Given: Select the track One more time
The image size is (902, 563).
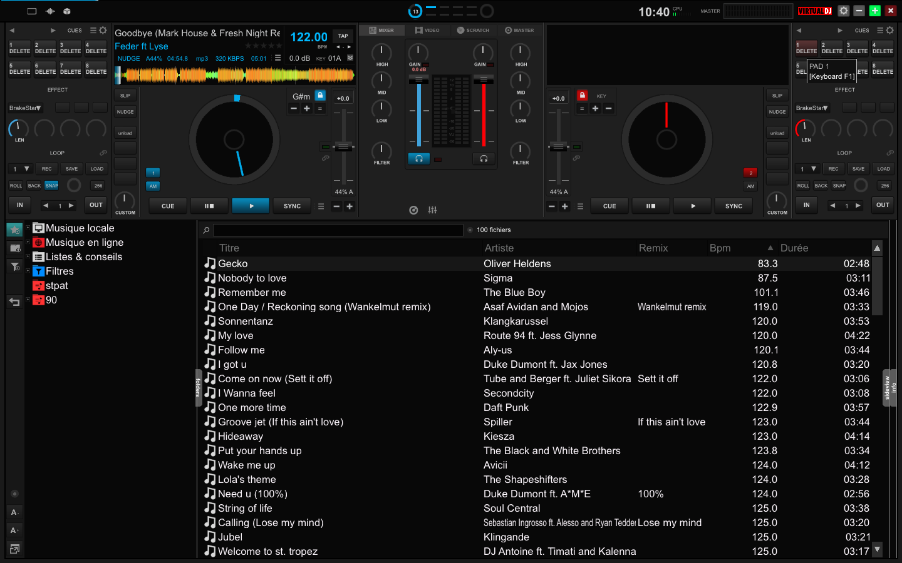Looking at the screenshot, I should tap(252, 408).
